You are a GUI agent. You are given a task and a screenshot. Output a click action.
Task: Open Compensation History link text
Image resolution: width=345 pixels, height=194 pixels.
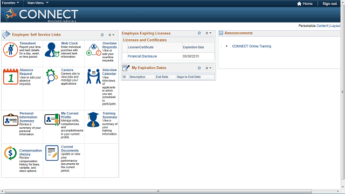30,153
